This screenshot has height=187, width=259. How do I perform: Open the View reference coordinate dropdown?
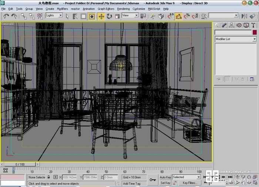pyautogui.click(x=130, y=16)
